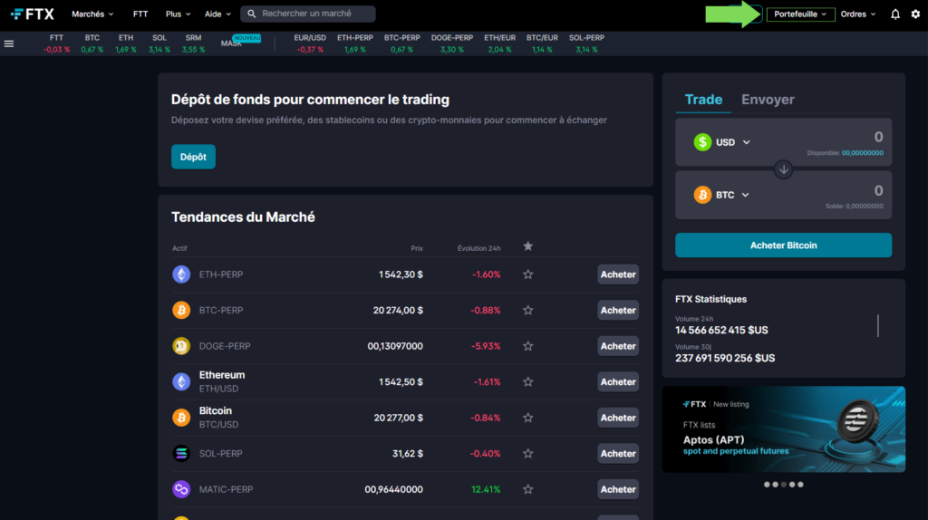Click the swap arrow between USD and BTC
The image size is (928, 520).
tap(784, 169)
